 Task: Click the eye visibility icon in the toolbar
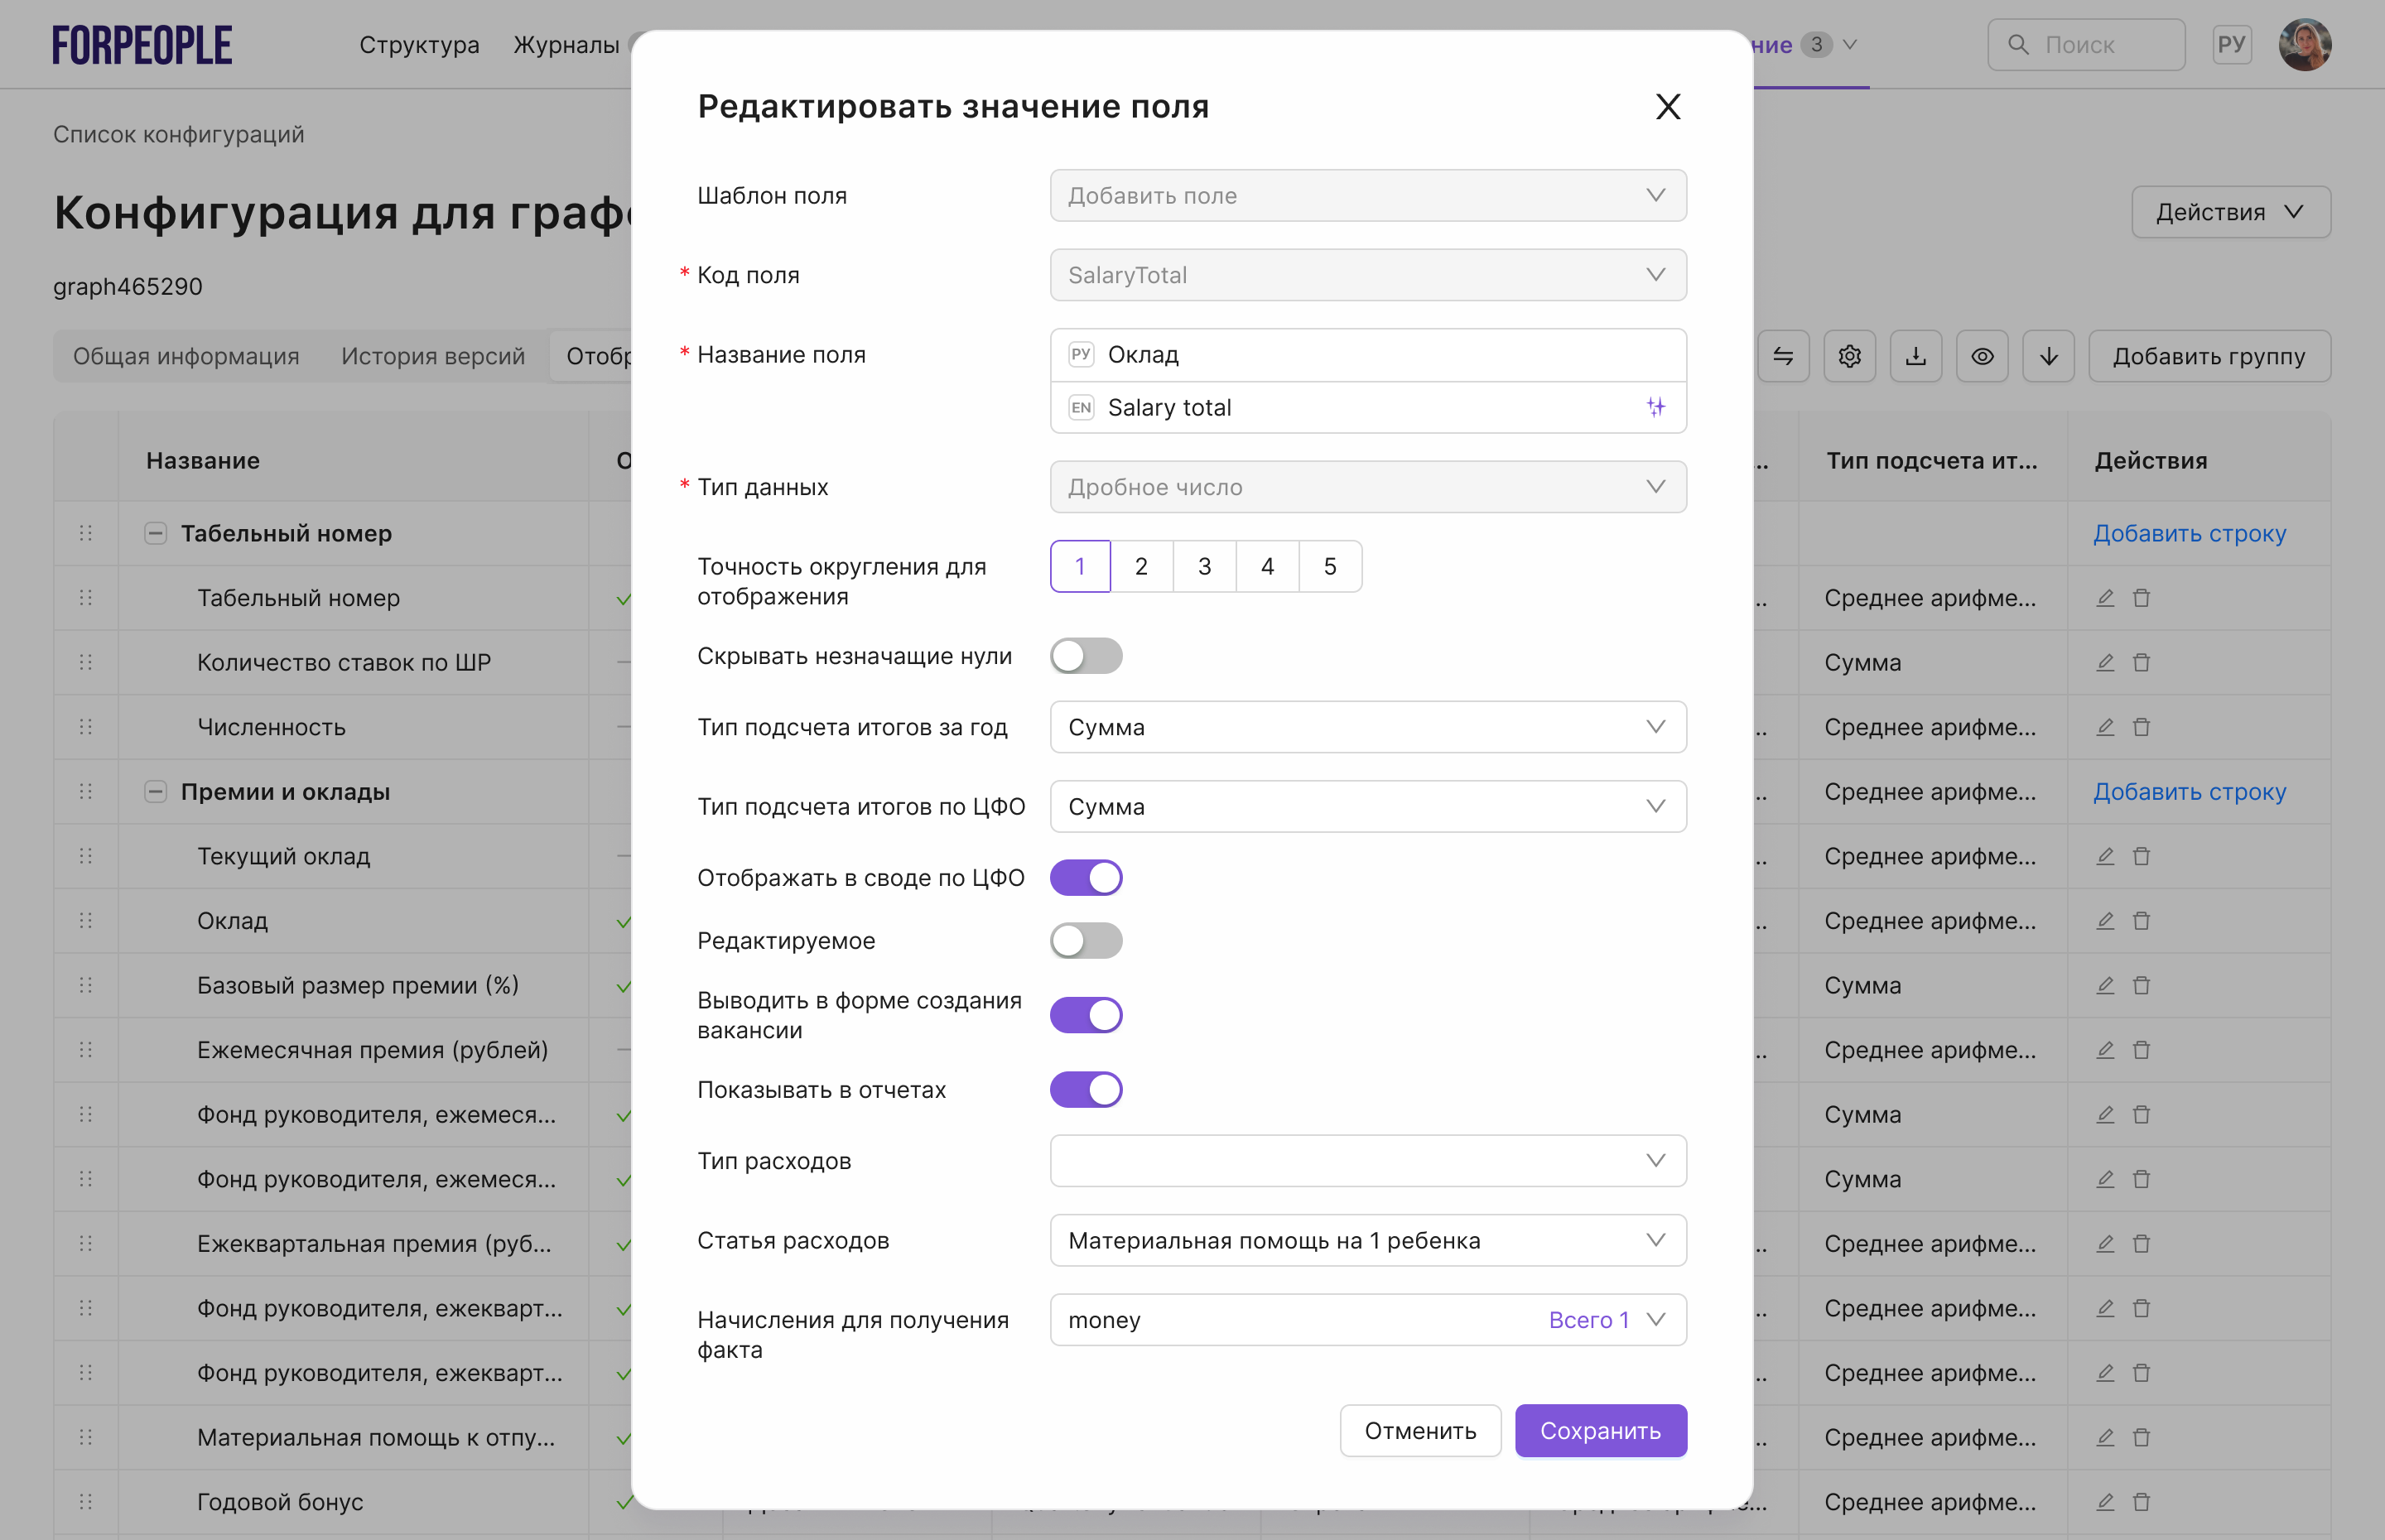[x=1981, y=356]
